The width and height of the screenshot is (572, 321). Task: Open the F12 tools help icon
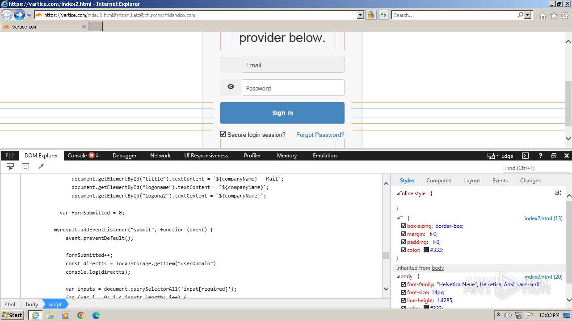(540, 156)
